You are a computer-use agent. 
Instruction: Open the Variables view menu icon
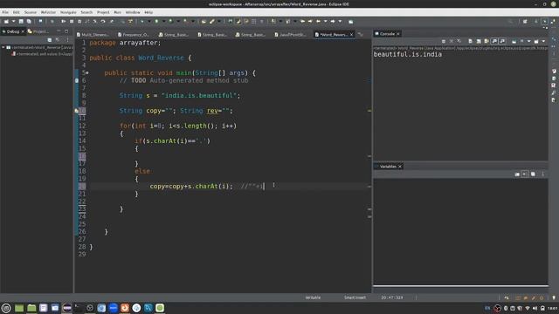click(x=543, y=174)
